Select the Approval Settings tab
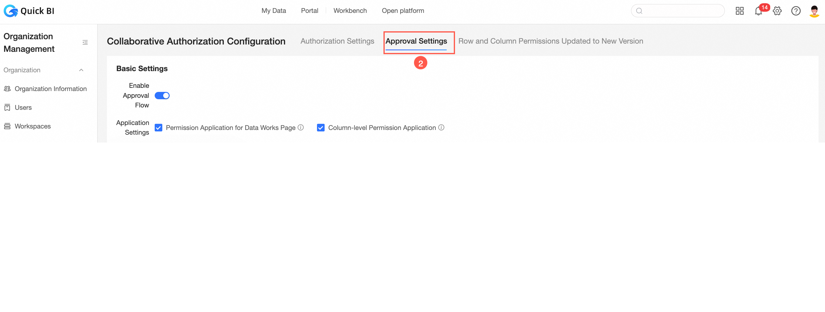The width and height of the screenshot is (825, 312). pos(416,41)
